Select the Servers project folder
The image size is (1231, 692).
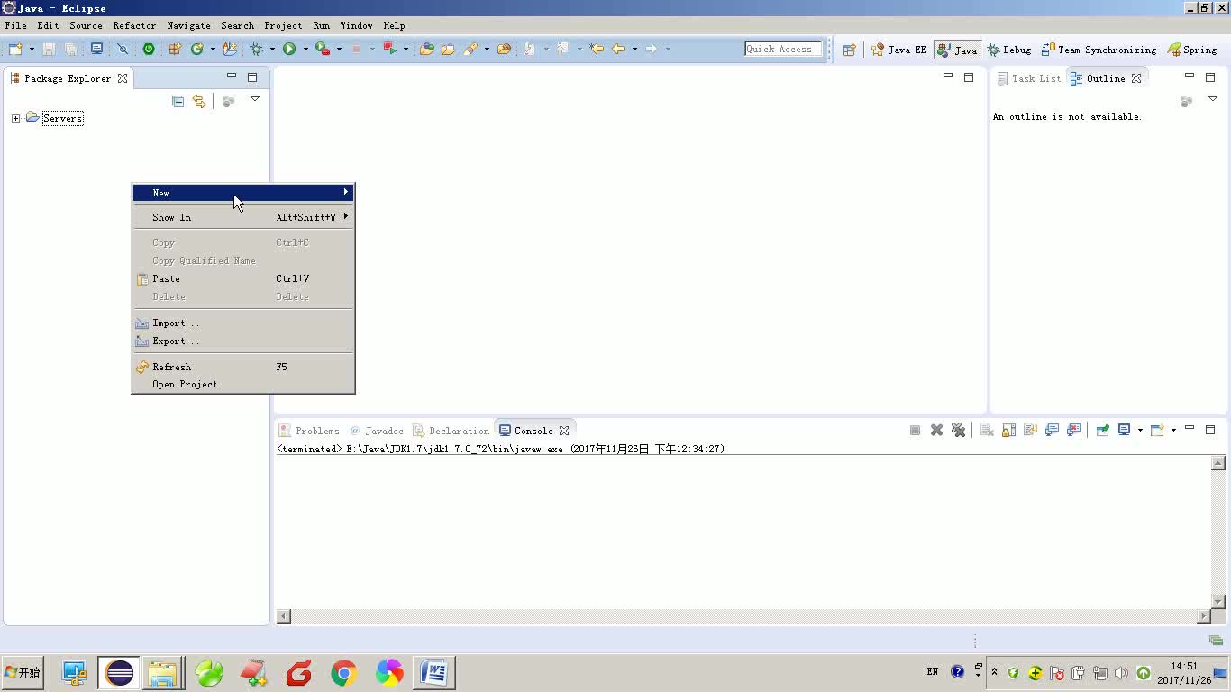pyautogui.click(x=62, y=118)
